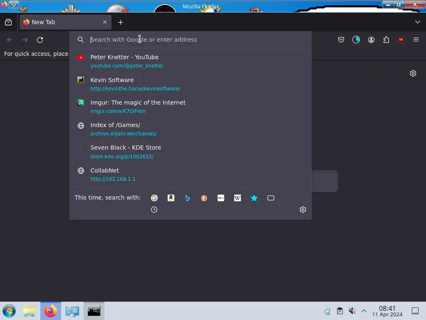Click the magnifier icon in address bar

coord(80,40)
